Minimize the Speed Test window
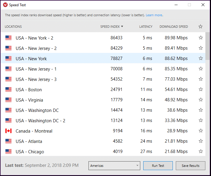 click(x=176, y=5)
